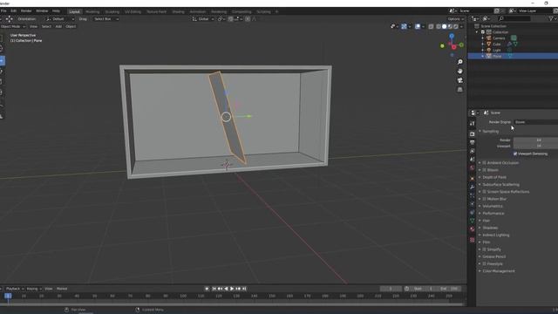Click the outliner search field
This screenshot has height=314, width=558.
tap(514, 18)
